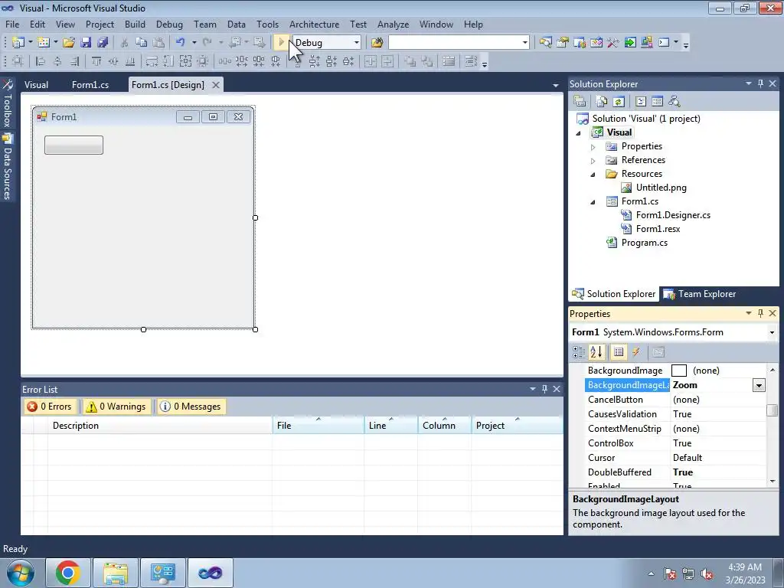Click the BackgroundImage white color swatch
This screenshot has height=588, width=784.
[x=678, y=371]
